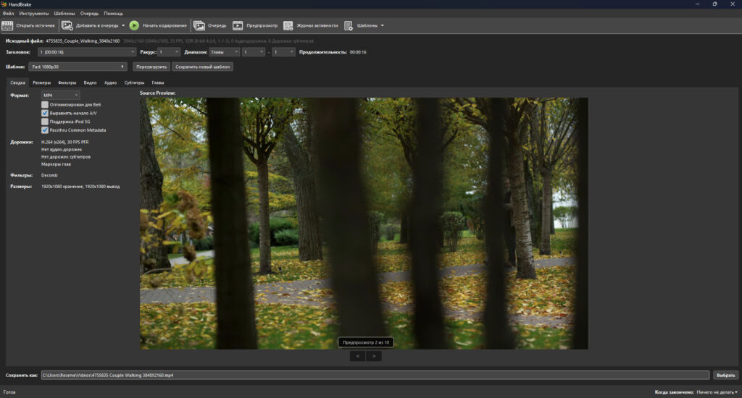Click the Нет аудио-дорожек text
The width and height of the screenshot is (742, 398).
[62, 149]
